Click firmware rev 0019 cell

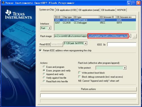click(119, 23)
